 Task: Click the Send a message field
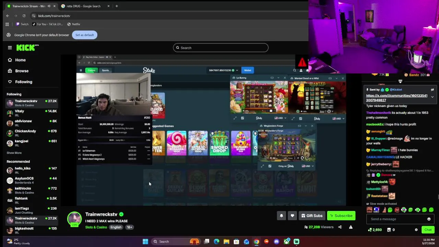396,219
